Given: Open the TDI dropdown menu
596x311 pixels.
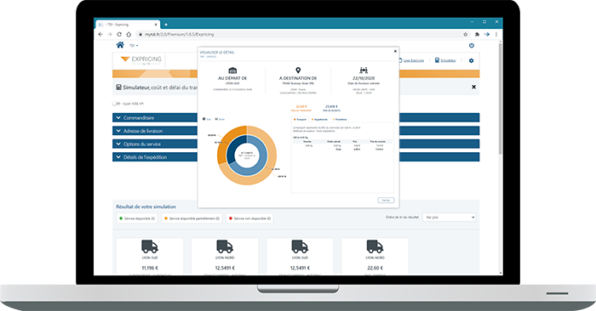Looking at the screenshot, I should 134,46.
